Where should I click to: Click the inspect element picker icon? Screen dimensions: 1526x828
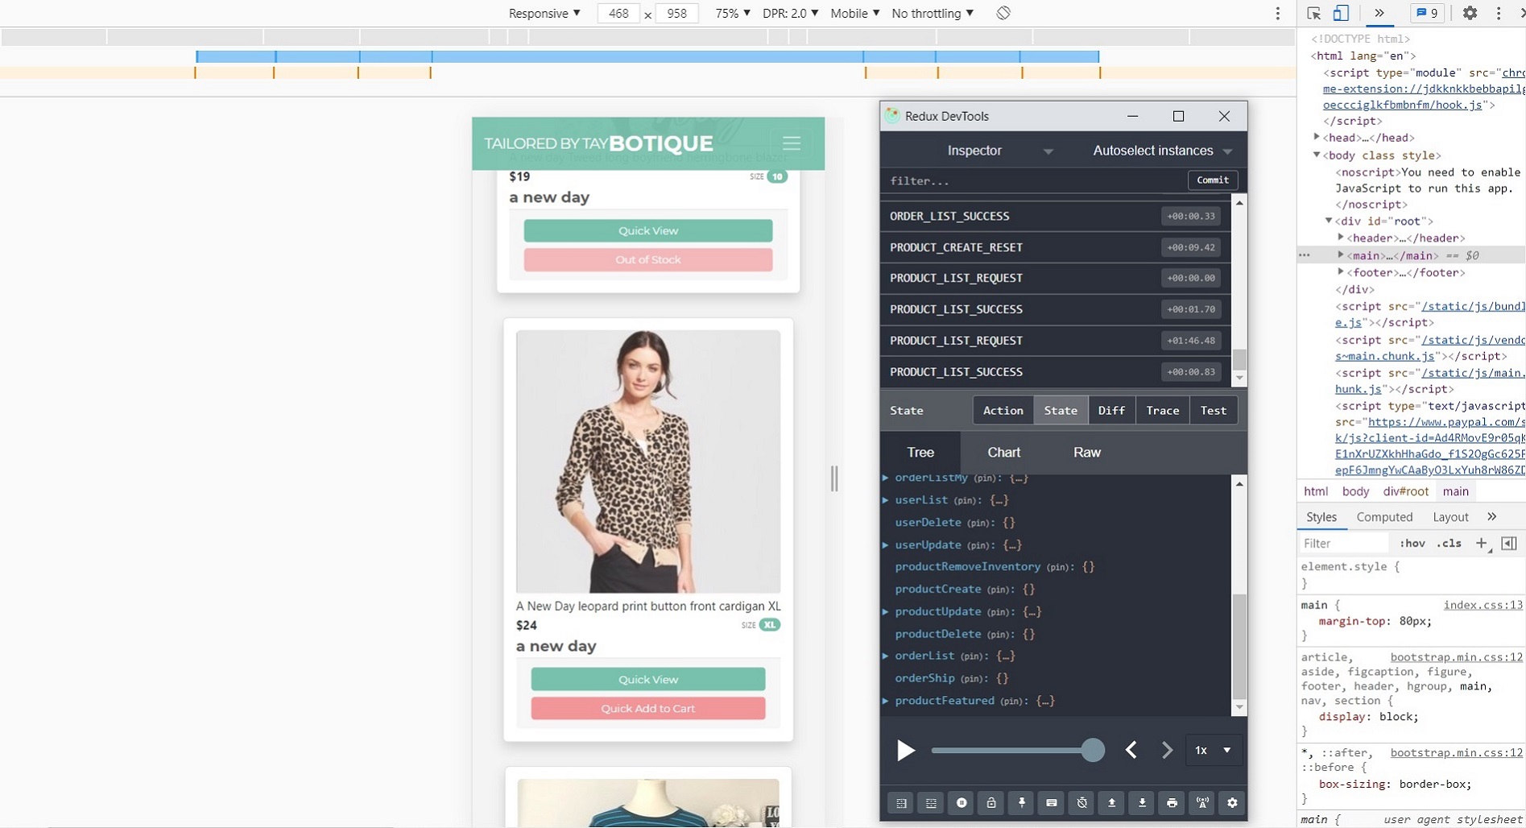pyautogui.click(x=1314, y=13)
